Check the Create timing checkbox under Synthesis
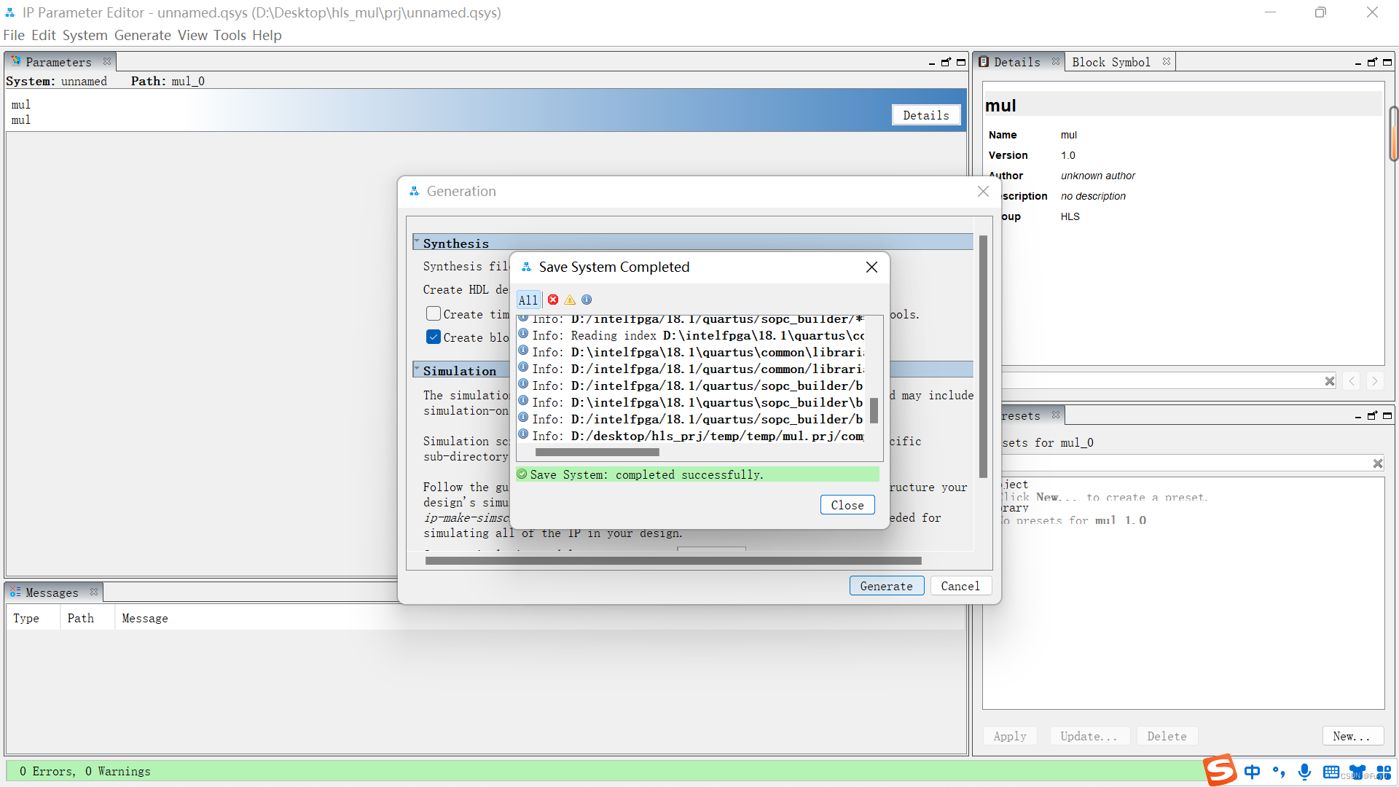Viewport: 1399px width, 787px height. pos(434,314)
